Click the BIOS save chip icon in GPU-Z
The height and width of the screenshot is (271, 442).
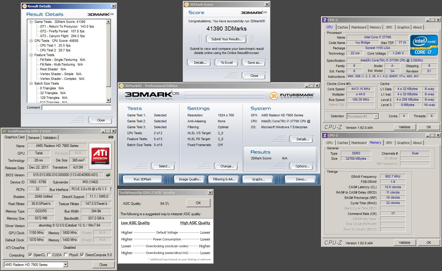(x=108, y=175)
